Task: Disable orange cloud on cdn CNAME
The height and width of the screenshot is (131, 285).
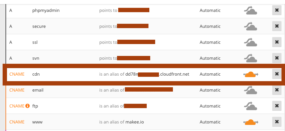Action: pyautogui.click(x=251, y=74)
